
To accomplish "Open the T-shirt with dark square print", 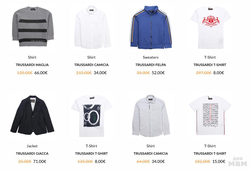I will [92, 116].
